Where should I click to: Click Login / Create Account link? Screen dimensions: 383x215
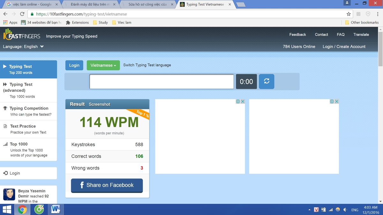click(x=344, y=47)
